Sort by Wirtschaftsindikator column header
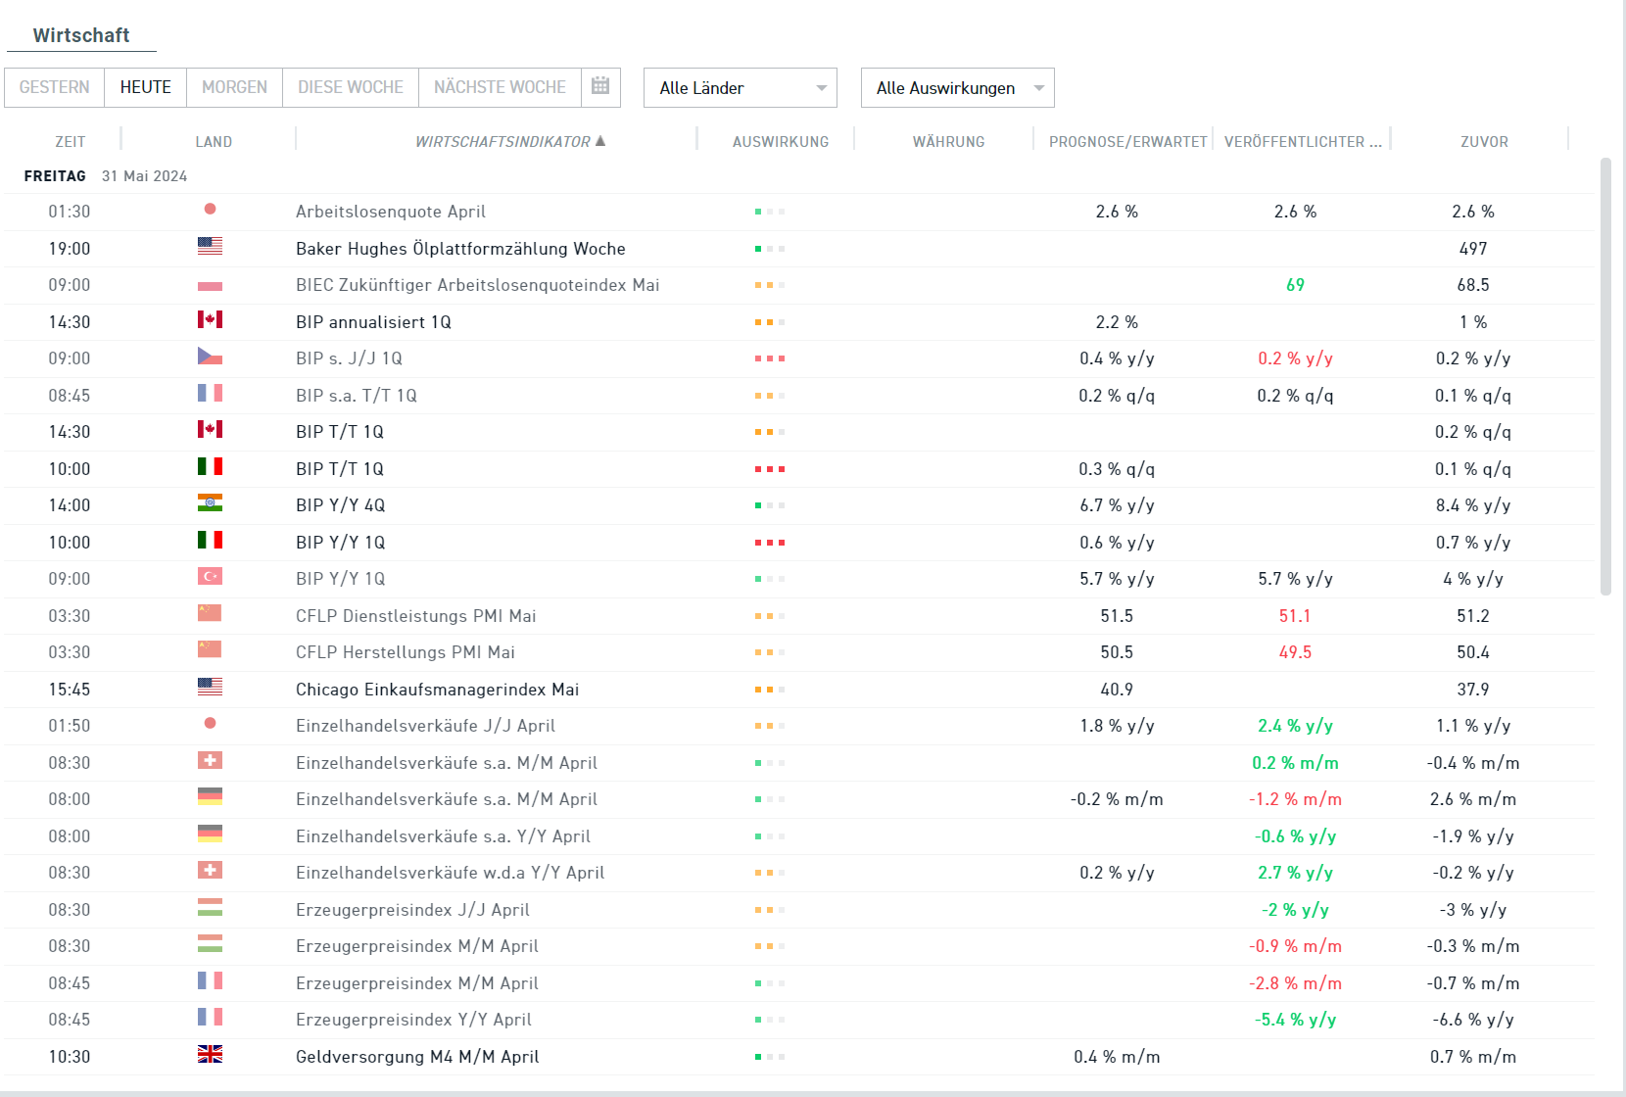1626x1097 pixels. 502,142
